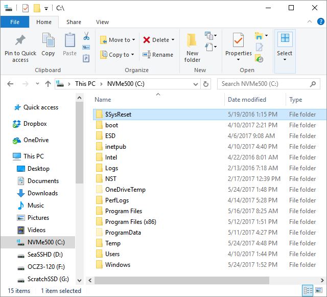The image size is (327, 297).
Task: Select OCZ3-120 (F:) drive
Action: coord(41,267)
